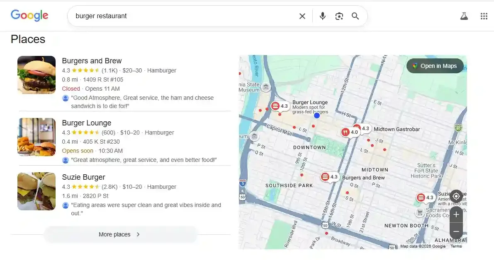Image resolution: width=494 pixels, height=260 pixels.
Task: Zoom in using the map plus icon
Action: 456,214
